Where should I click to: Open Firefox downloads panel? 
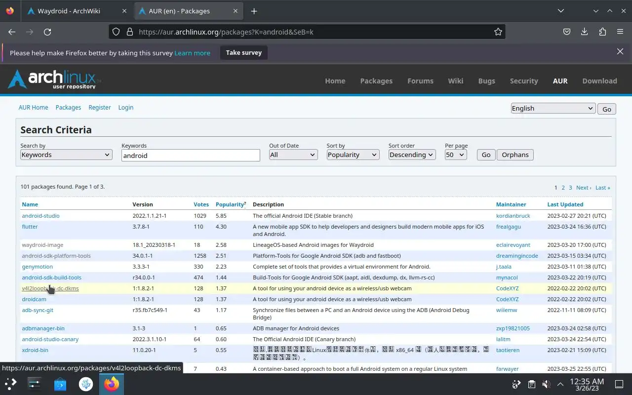[585, 32]
